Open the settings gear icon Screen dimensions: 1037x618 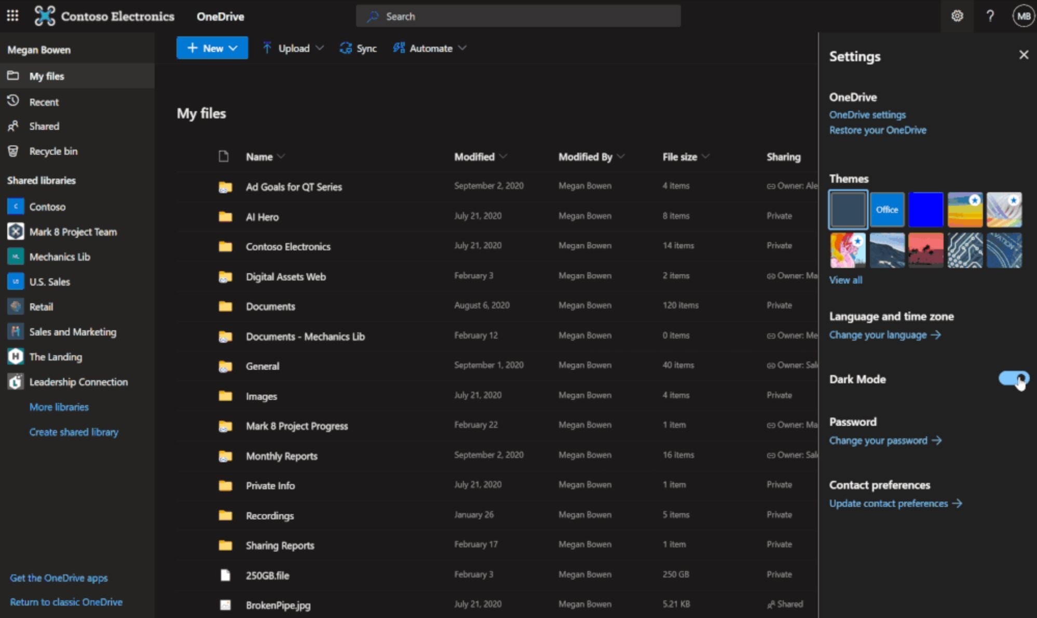click(957, 16)
